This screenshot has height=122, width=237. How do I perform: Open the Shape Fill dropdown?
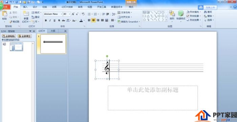click(x=194, y=12)
